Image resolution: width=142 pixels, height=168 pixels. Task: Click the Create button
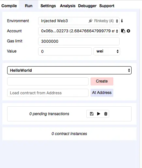pos(102,81)
